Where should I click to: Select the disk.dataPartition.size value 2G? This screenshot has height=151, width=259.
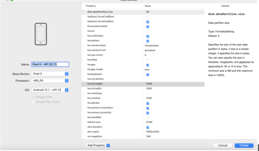pos(148,12)
